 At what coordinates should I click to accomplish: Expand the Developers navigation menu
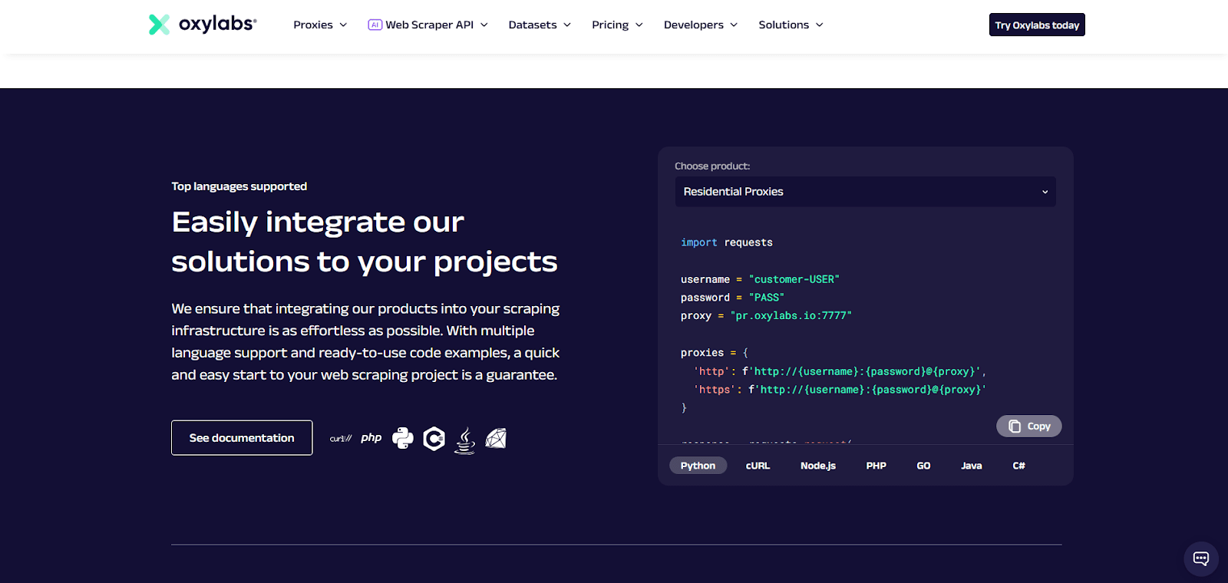click(701, 25)
